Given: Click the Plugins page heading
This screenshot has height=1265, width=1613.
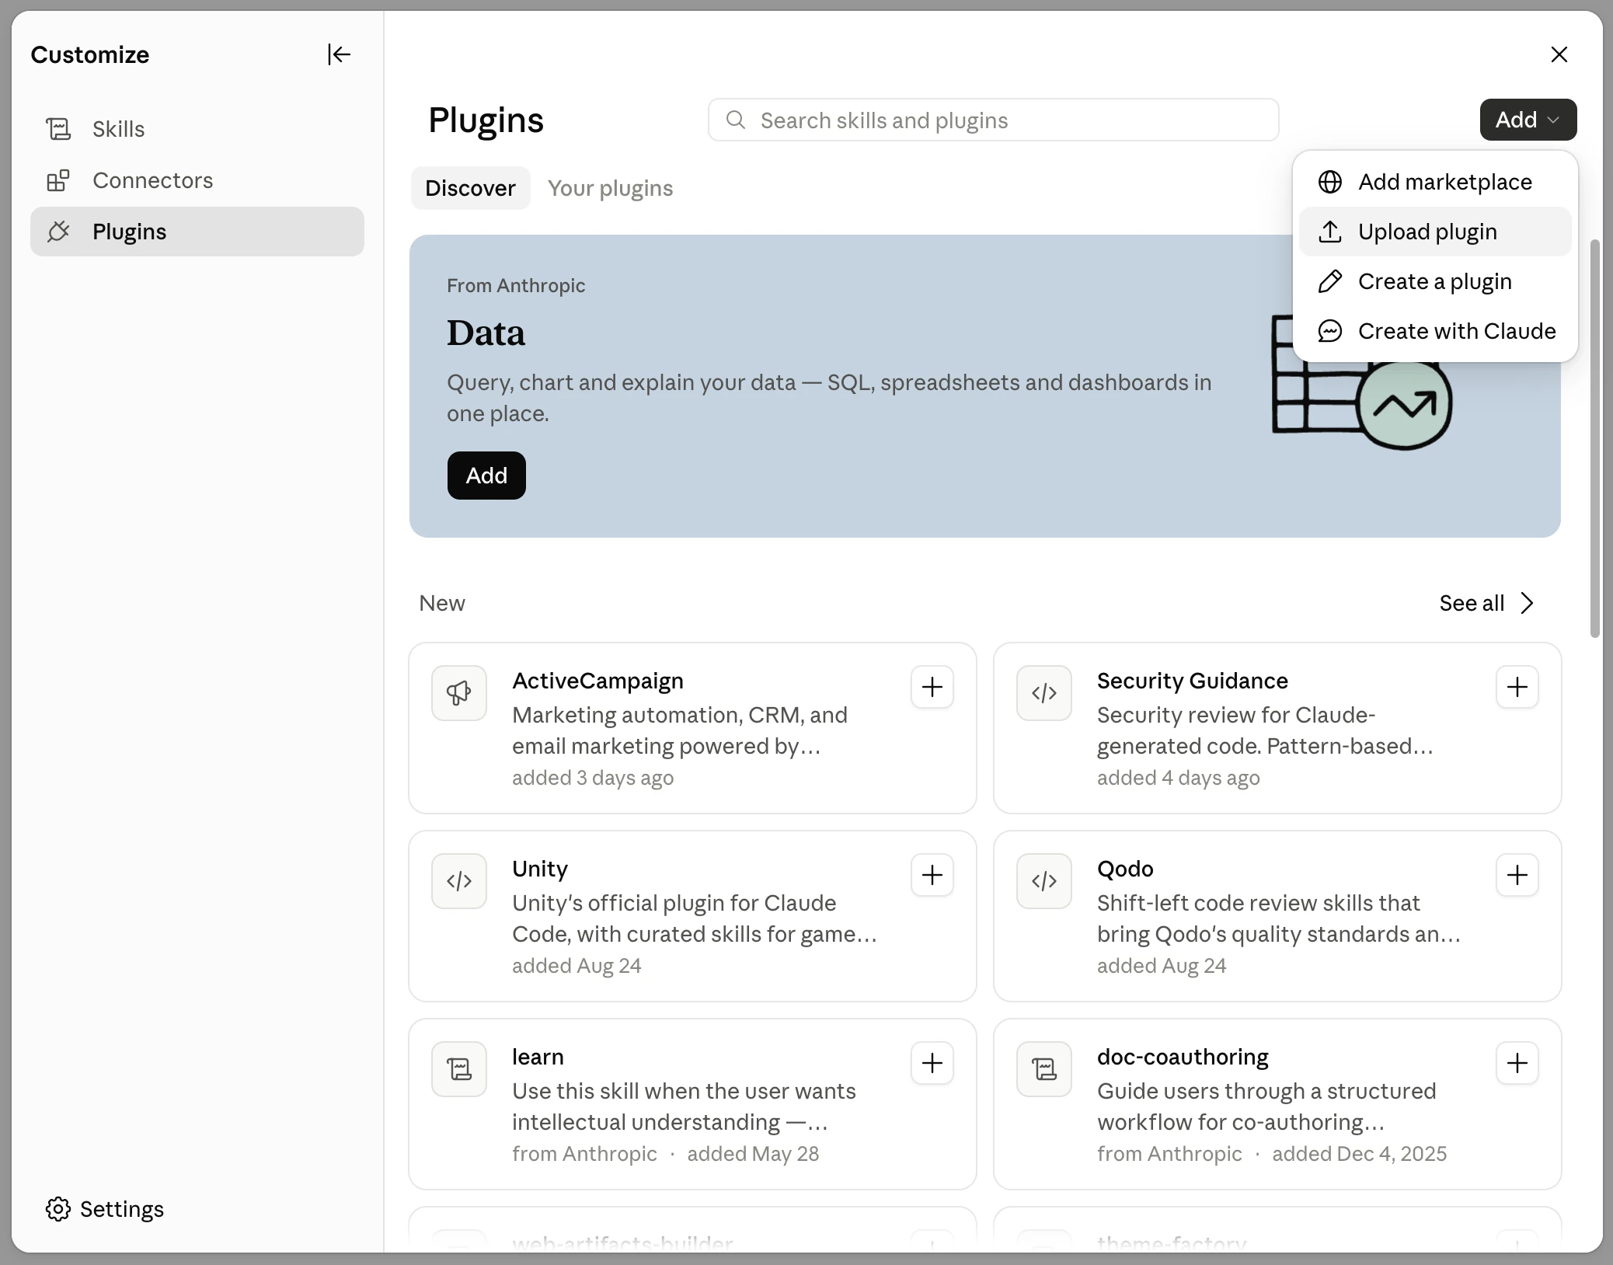Looking at the screenshot, I should click(x=486, y=120).
